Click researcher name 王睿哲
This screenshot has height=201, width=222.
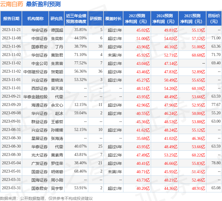57,121
